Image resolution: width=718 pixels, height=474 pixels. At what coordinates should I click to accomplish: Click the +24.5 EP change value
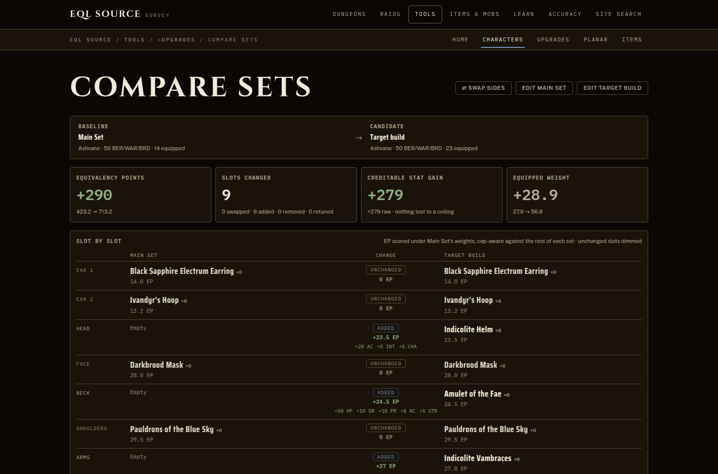point(386,402)
